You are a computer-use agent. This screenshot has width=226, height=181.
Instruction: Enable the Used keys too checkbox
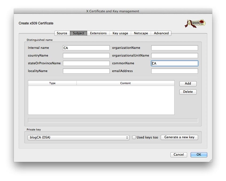(x=134, y=137)
